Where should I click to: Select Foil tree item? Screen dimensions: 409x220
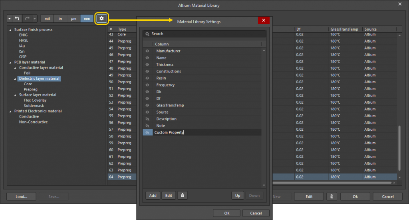[x=27, y=73]
